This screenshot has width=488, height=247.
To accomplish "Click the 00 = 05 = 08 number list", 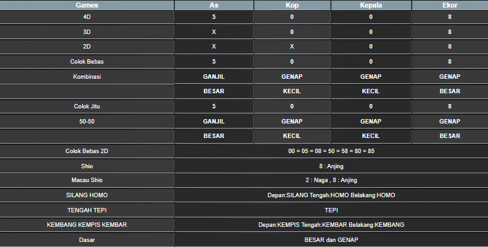I will click(331, 151).
